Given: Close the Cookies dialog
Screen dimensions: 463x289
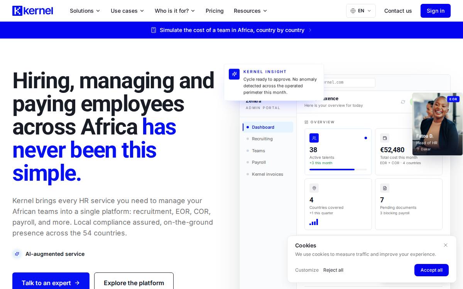Looking at the screenshot, I should [446, 245].
